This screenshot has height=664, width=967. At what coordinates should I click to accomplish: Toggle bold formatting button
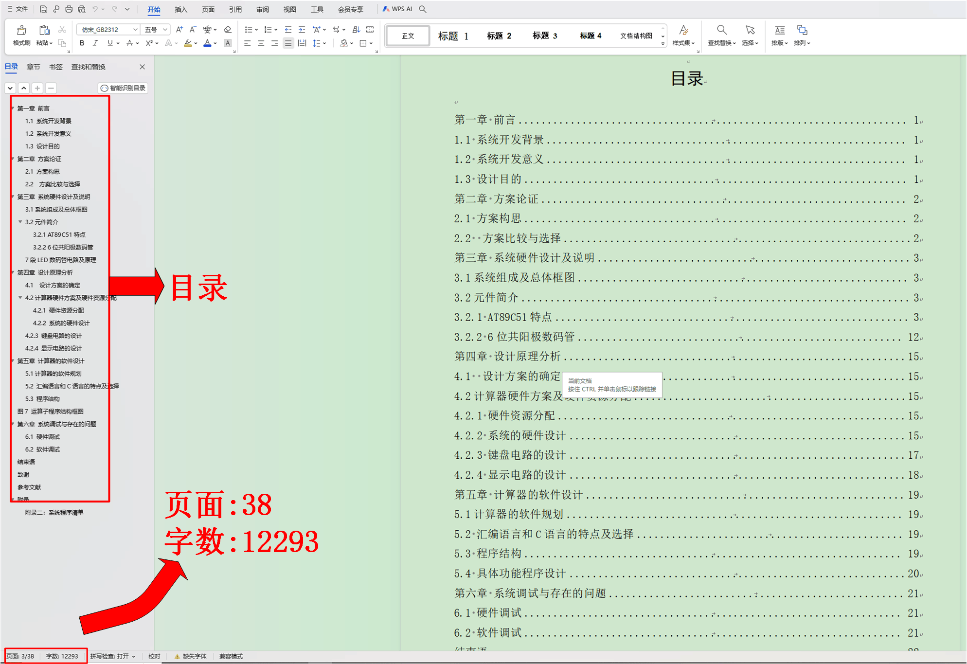pos(82,43)
